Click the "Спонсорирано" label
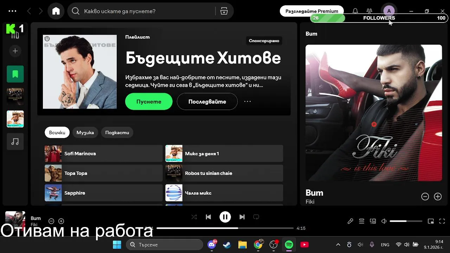 coord(264,41)
